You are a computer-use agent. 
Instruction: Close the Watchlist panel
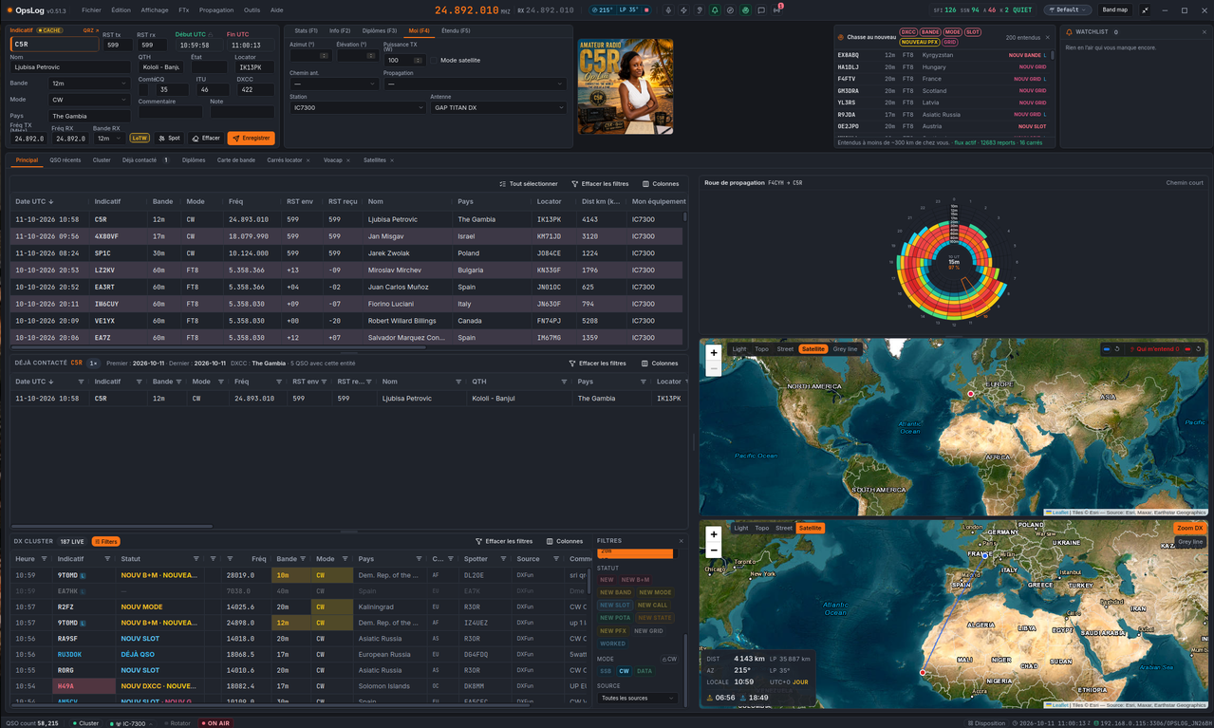click(x=1205, y=32)
